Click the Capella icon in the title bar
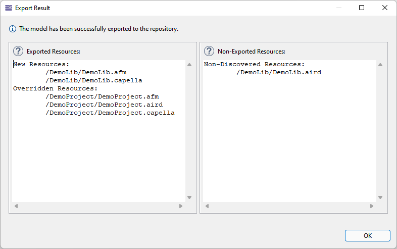Screen dimensions: 397x249 8,8
